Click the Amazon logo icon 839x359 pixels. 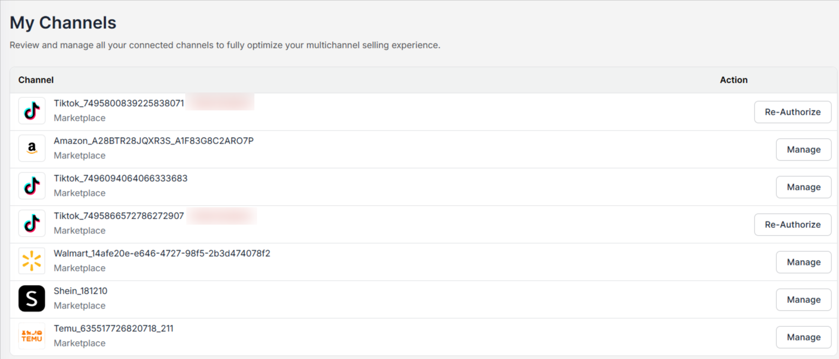point(32,148)
